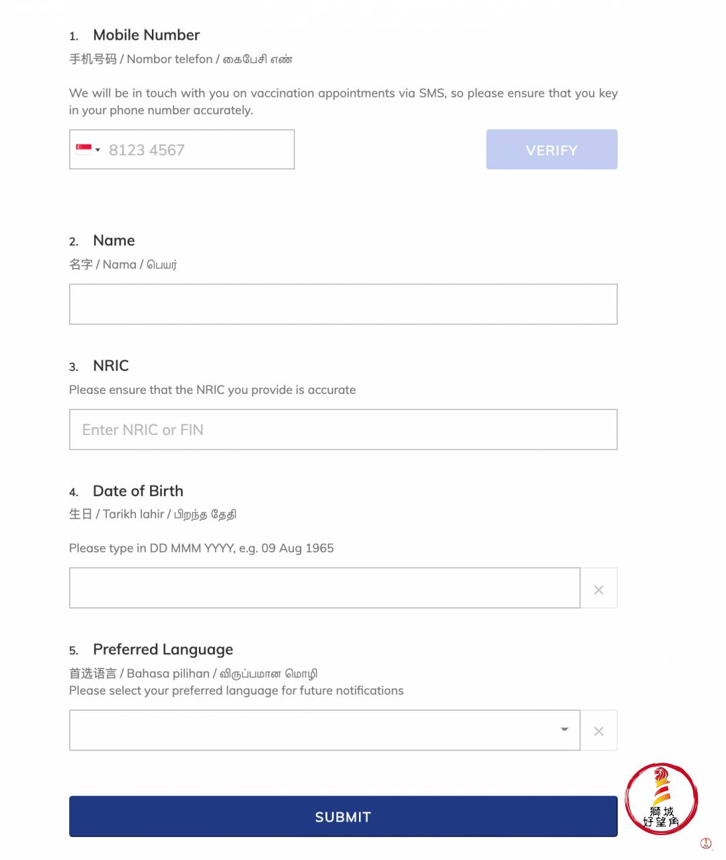Open the Singapore flag country code selector
This screenshot has width=726, height=860.
pos(88,149)
